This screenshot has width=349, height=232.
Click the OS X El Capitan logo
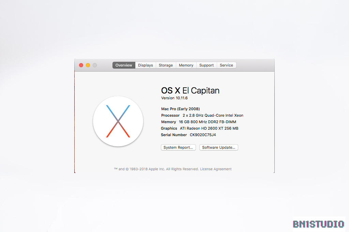pyautogui.click(x=118, y=121)
